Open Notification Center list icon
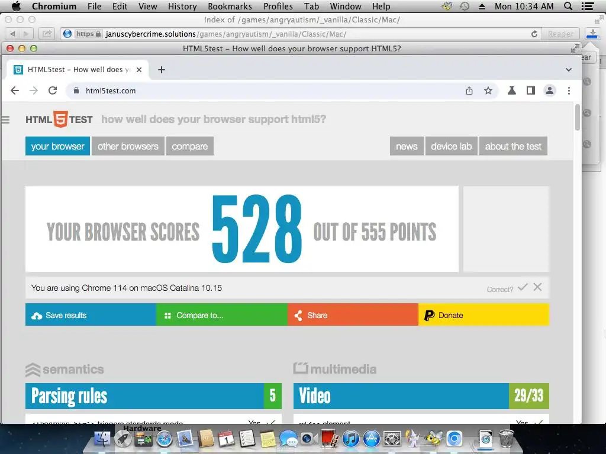This screenshot has height=454, width=606. (x=588, y=6)
